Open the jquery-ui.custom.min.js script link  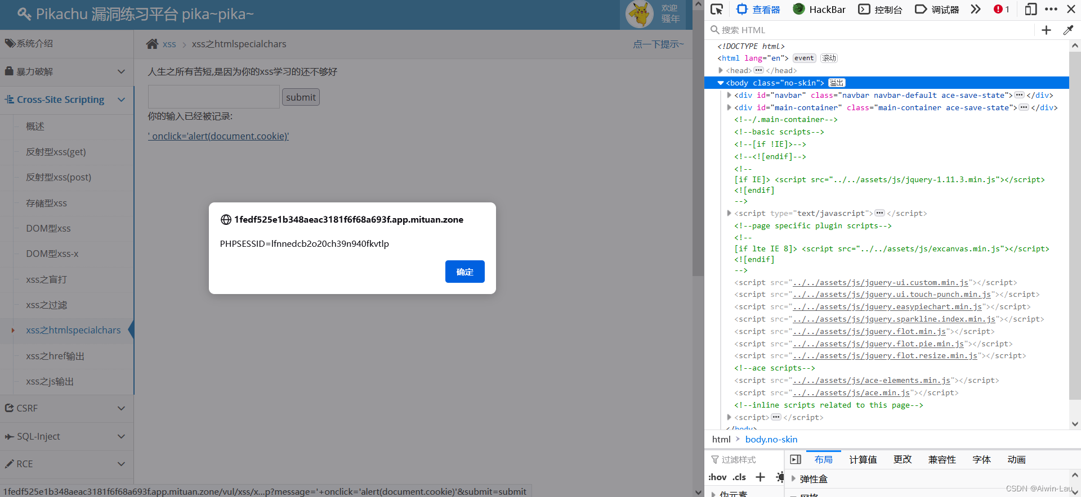(881, 282)
